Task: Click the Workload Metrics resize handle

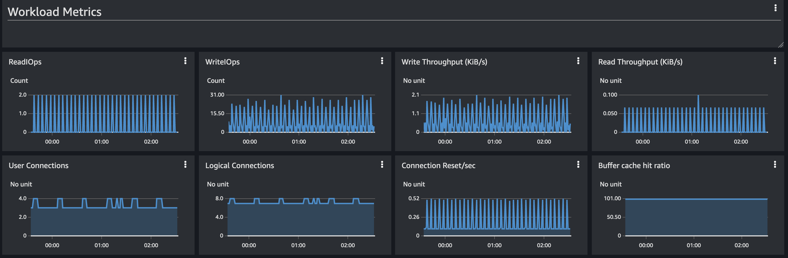Action: tap(780, 45)
